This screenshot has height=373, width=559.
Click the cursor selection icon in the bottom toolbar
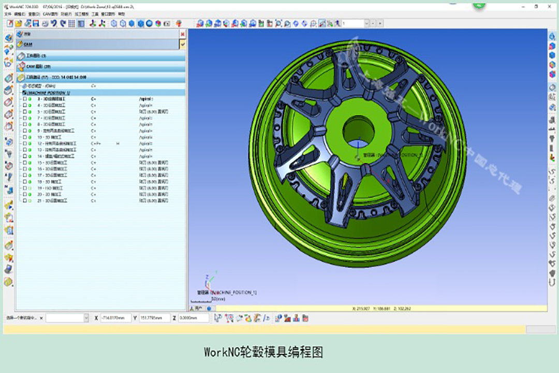218,318
